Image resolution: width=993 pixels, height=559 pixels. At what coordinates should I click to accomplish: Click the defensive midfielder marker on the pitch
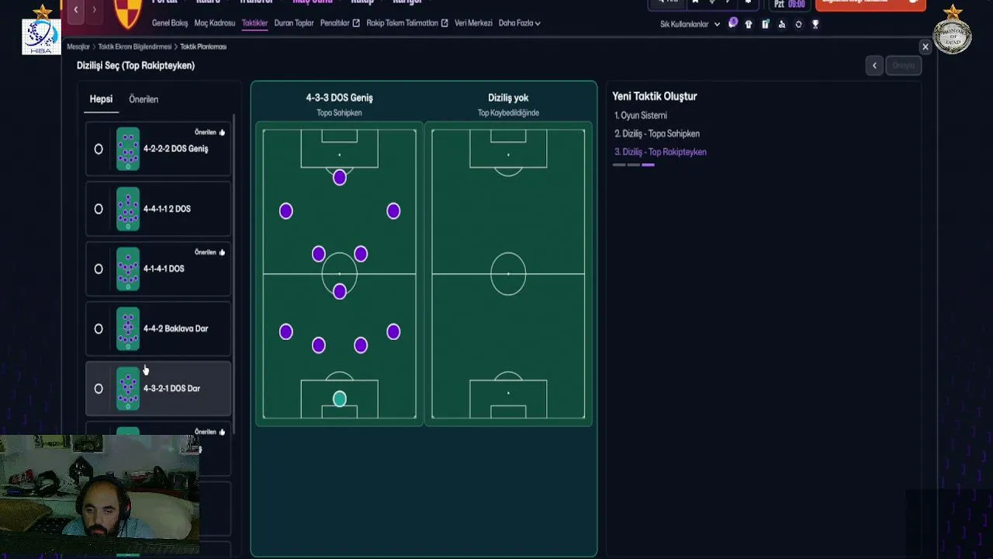pos(339,291)
